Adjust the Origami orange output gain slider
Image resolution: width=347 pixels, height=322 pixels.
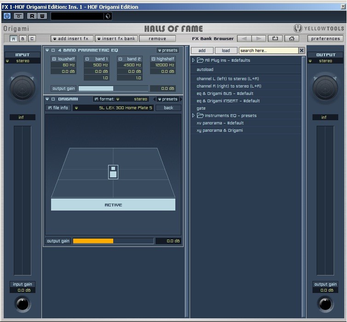pyautogui.click(x=113, y=241)
